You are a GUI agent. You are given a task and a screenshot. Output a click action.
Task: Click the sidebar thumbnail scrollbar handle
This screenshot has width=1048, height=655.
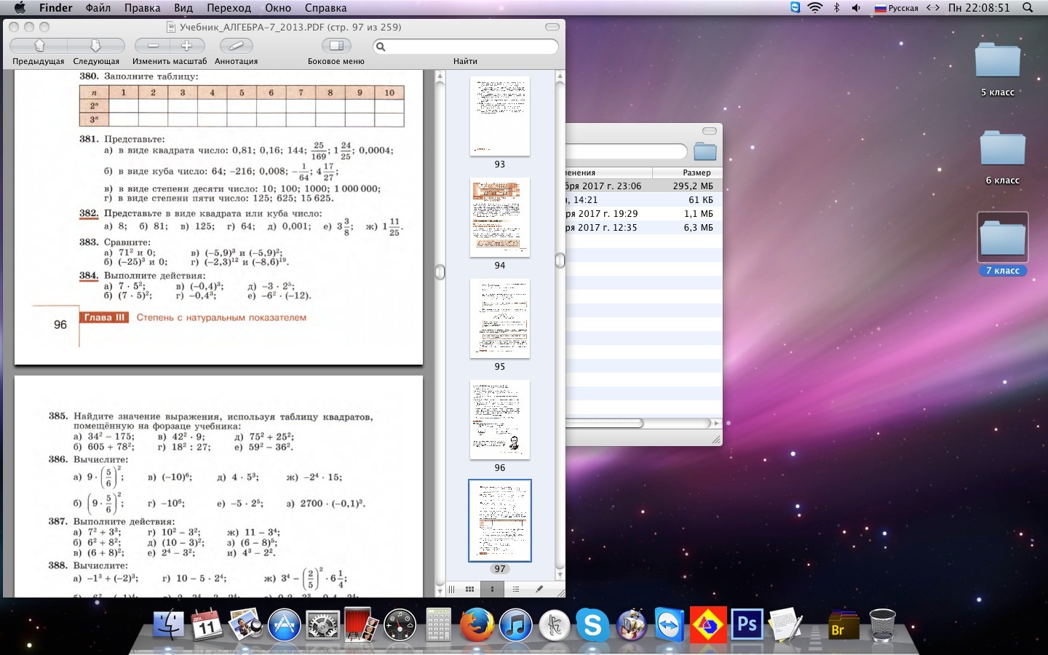[560, 261]
